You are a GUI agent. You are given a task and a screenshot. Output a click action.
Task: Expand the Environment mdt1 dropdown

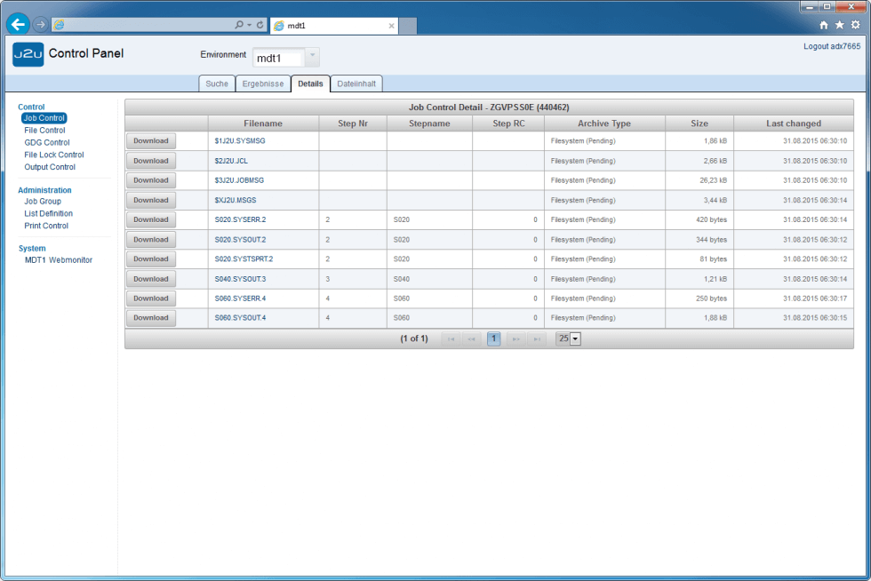312,58
